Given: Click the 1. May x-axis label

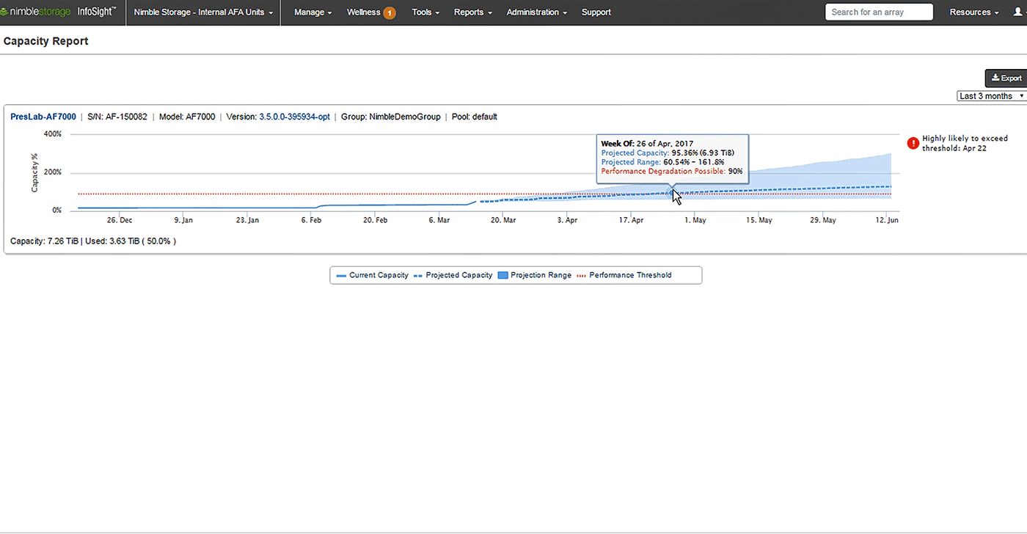Looking at the screenshot, I should [695, 220].
